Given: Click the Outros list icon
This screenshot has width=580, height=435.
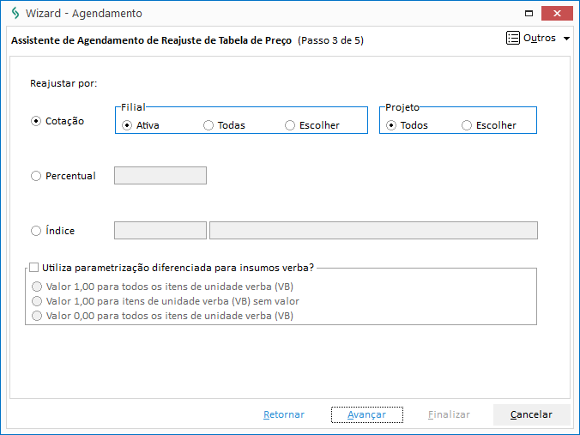Looking at the screenshot, I should 513,38.
